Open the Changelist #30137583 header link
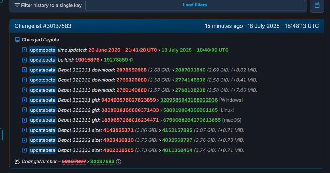This screenshot has width=330, height=173. click(x=43, y=26)
